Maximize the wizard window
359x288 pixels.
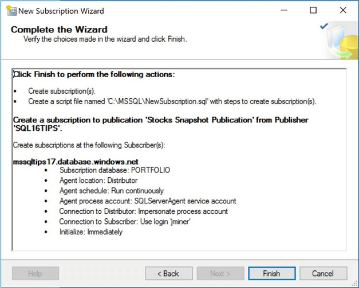(313, 10)
